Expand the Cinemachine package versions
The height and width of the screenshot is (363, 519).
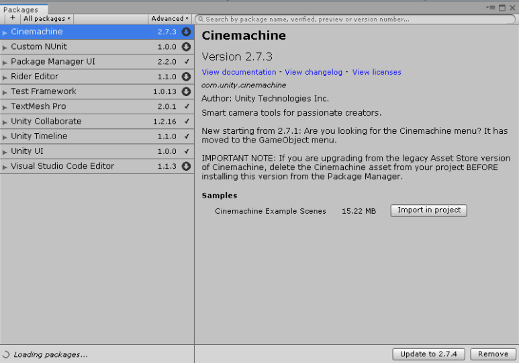pyautogui.click(x=5, y=32)
